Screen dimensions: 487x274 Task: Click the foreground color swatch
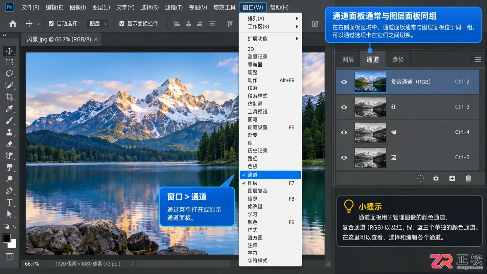(6, 238)
